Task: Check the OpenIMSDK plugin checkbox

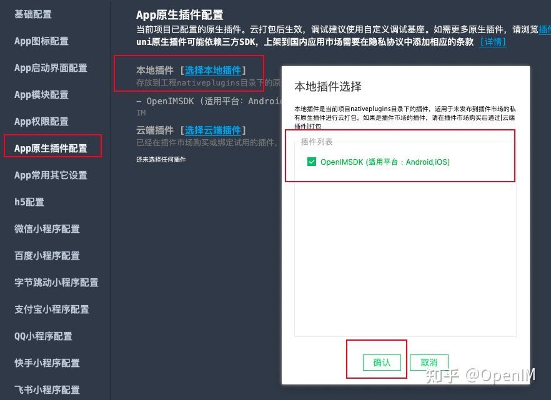Action: pyautogui.click(x=310, y=160)
